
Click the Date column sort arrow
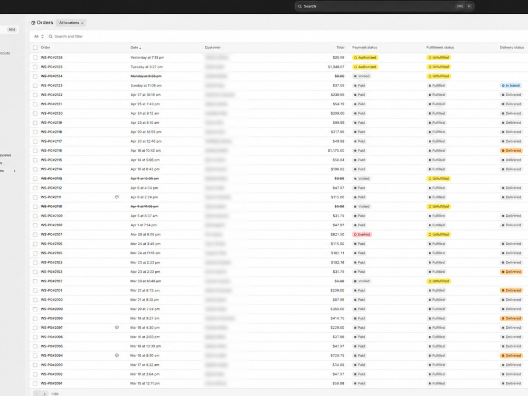140,48
